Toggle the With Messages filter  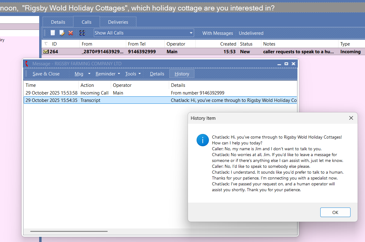tap(218, 33)
